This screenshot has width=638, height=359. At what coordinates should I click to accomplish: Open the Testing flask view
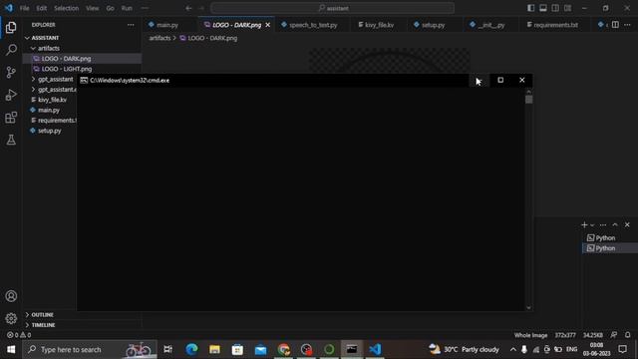[11, 140]
